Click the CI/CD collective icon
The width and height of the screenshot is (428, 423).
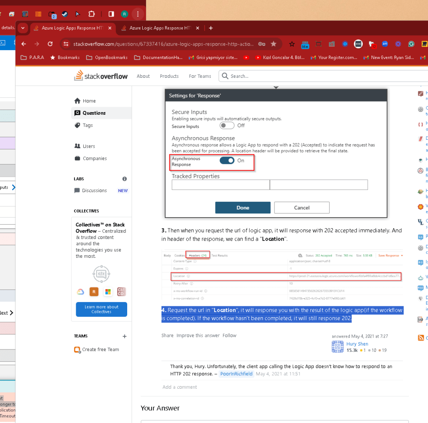[121, 292]
